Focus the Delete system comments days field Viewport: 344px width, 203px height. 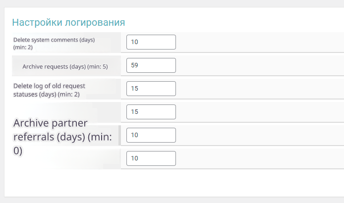[151, 42]
